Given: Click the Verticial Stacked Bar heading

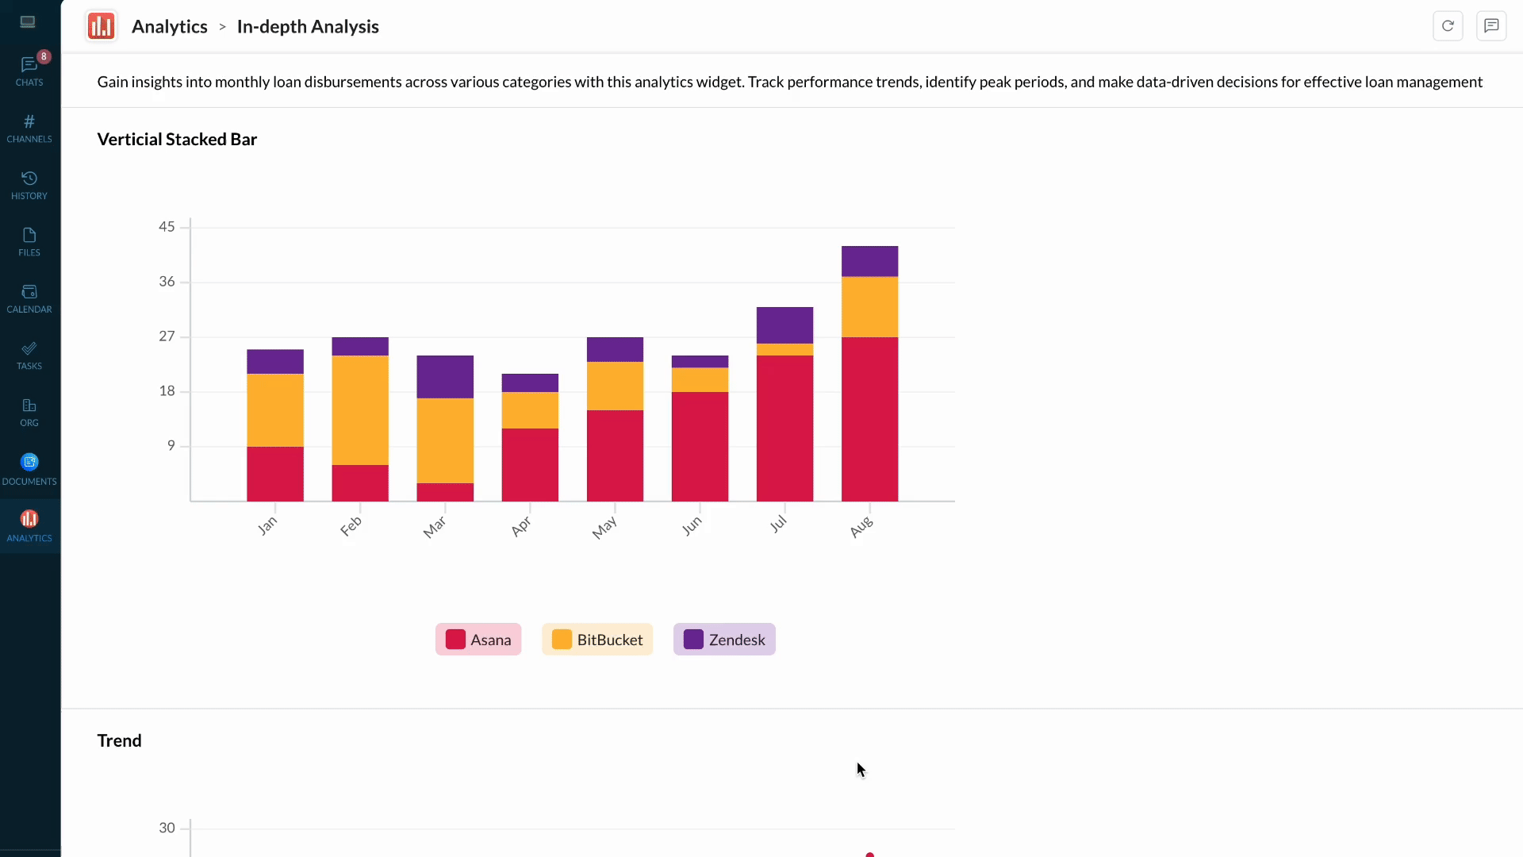Looking at the screenshot, I should coord(177,140).
